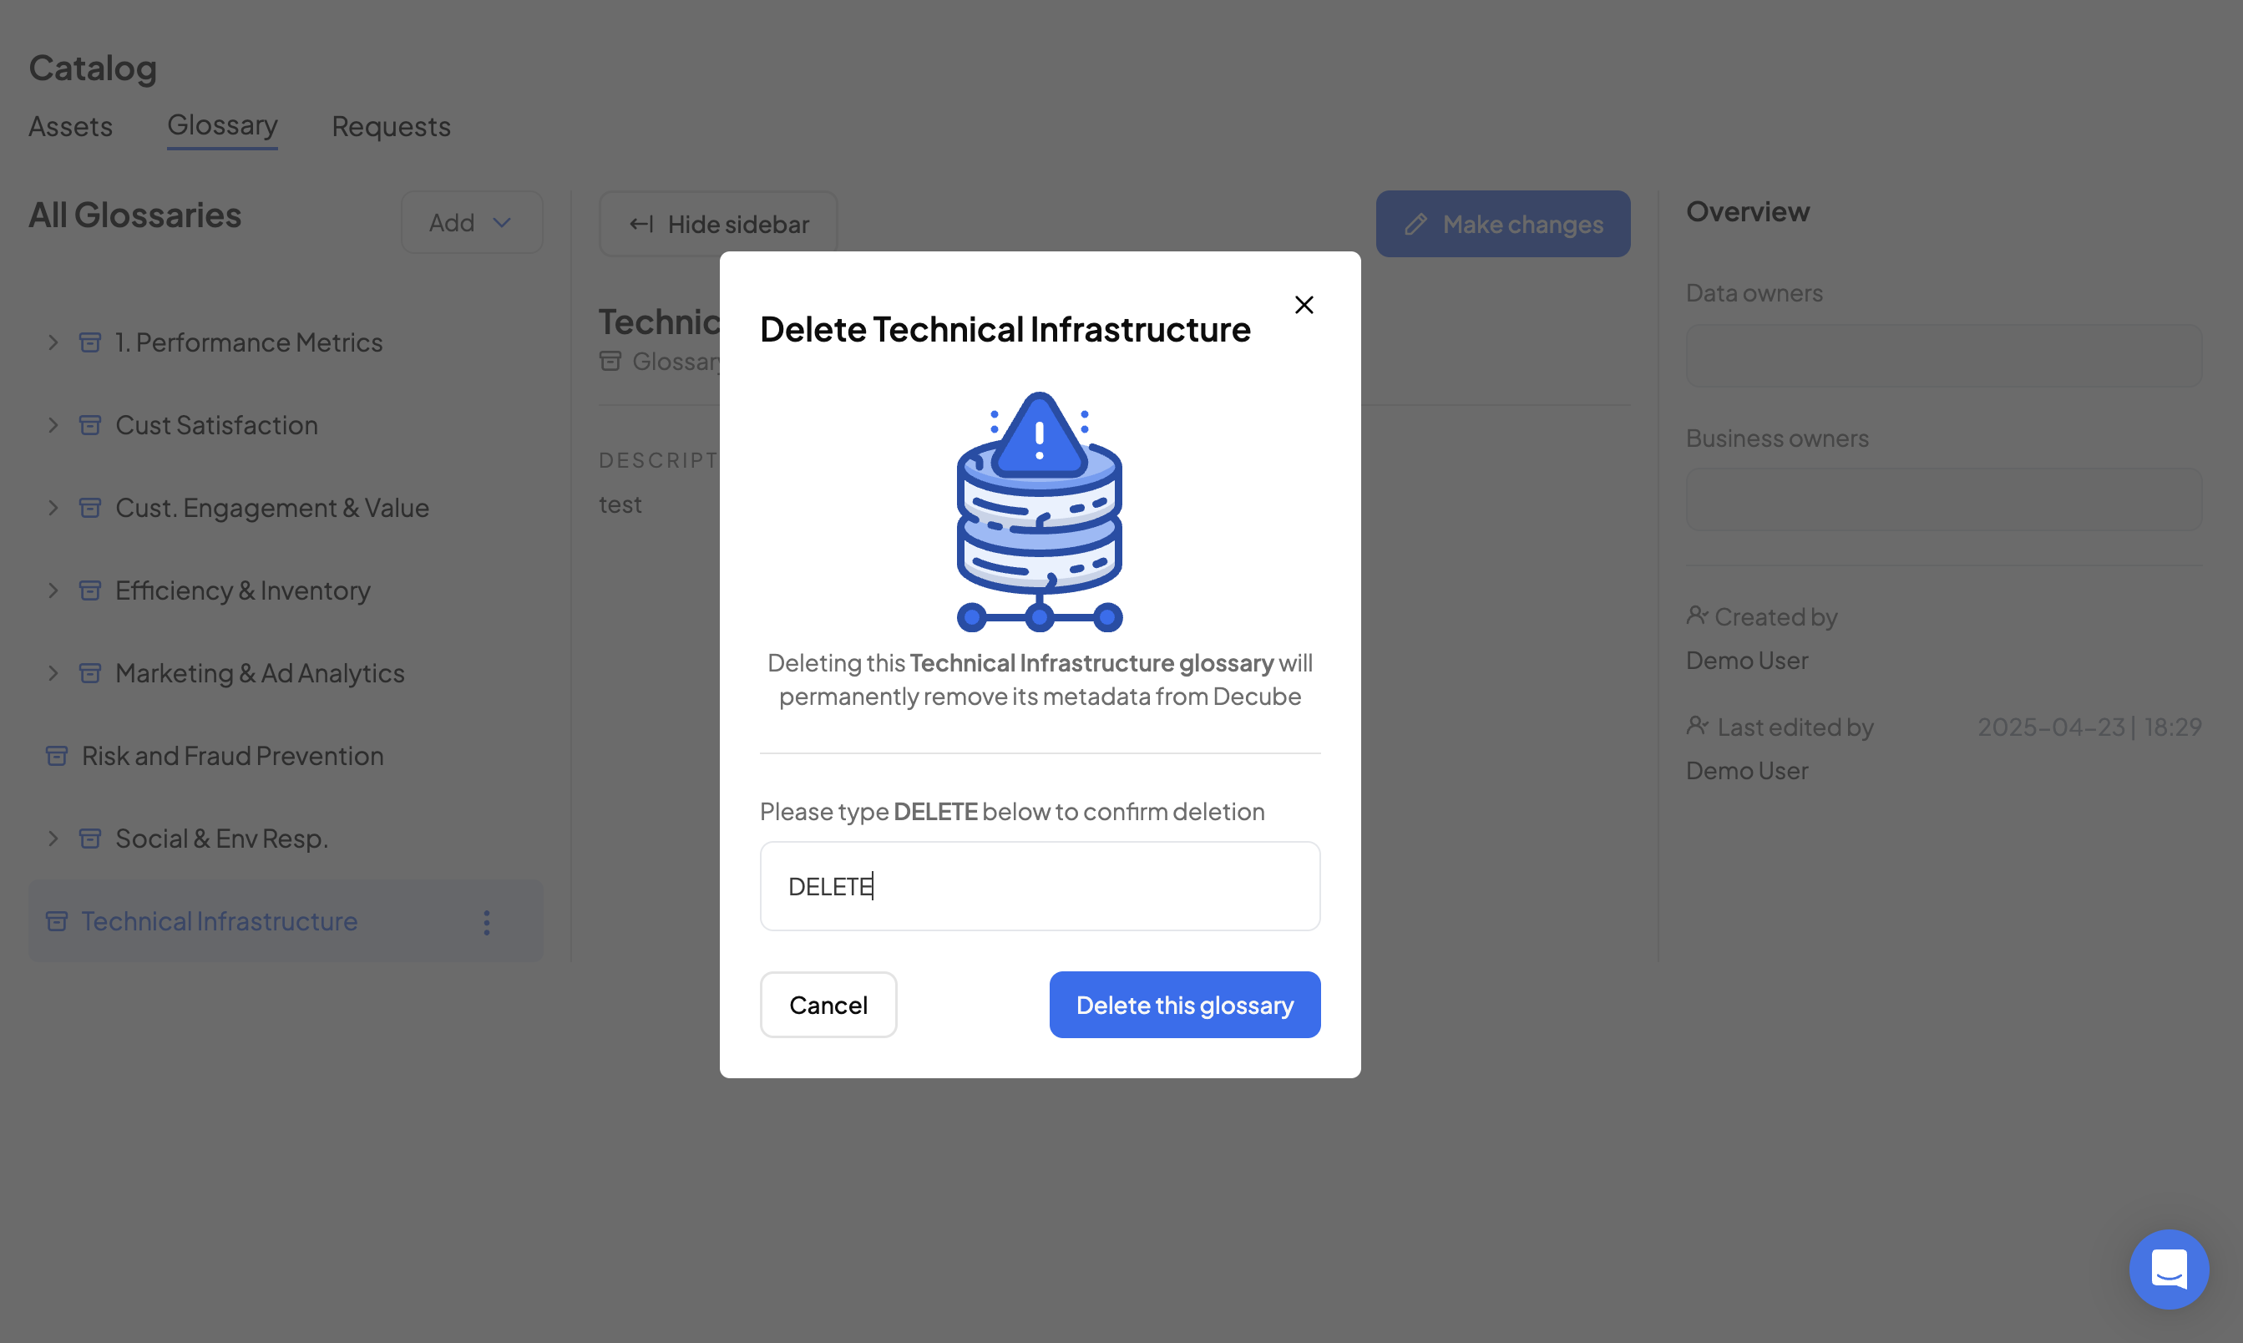
Task: Click the warning database illustration
Action: (x=1039, y=511)
